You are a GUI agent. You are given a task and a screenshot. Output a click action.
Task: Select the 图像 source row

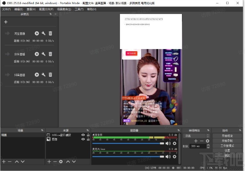68,139
